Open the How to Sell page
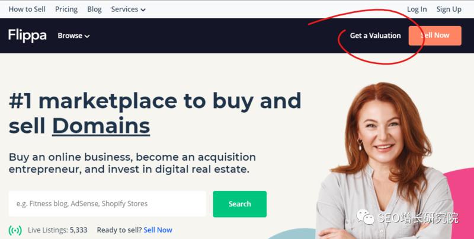Viewport: 474px width, 239px height. coord(27,9)
